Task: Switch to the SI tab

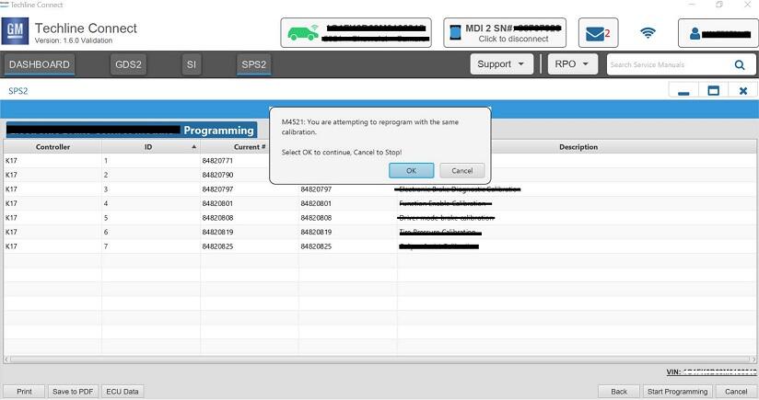Action: (x=192, y=64)
